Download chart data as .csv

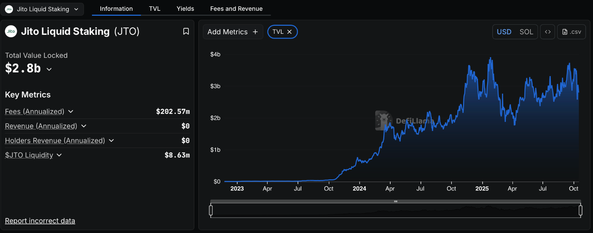tap(571, 32)
